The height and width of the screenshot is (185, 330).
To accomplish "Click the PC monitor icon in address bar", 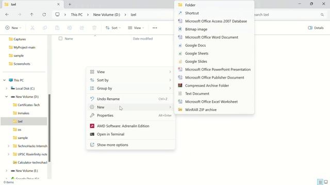I will 57,14.
